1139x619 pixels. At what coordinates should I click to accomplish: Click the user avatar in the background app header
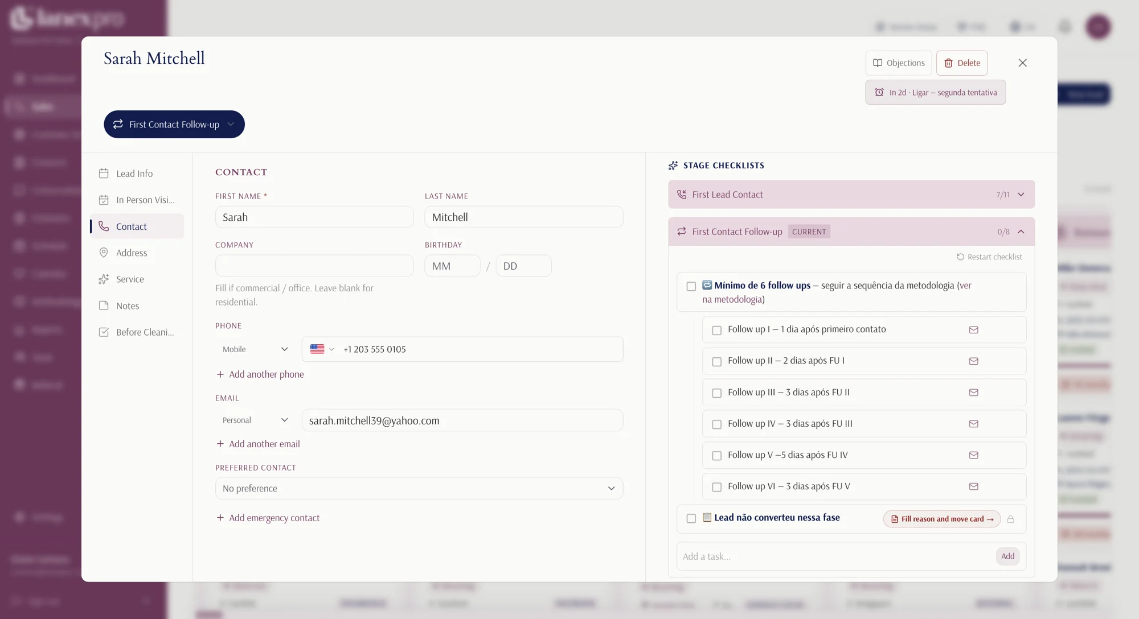[x=1098, y=27]
